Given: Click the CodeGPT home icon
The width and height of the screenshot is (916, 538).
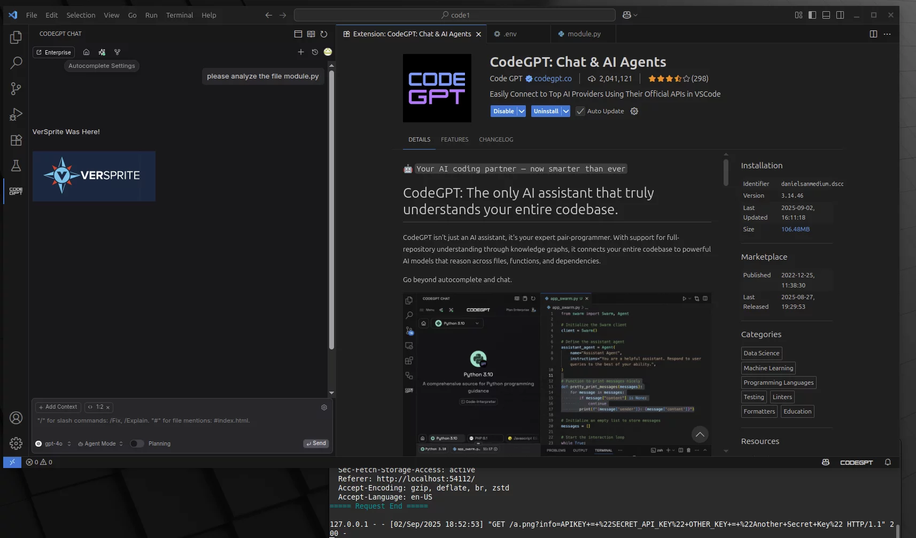Looking at the screenshot, I should (86, 52).
